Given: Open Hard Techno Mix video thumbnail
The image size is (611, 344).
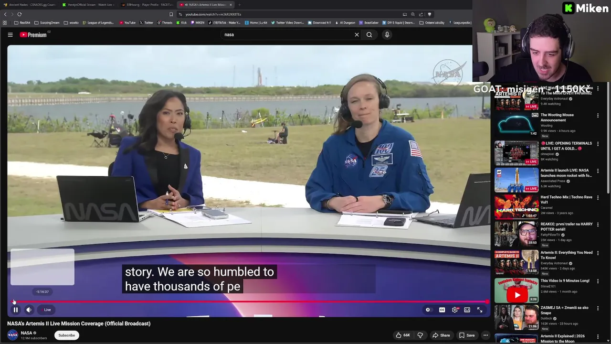Looking at the screenshot, I should click(x=516, y=207).
